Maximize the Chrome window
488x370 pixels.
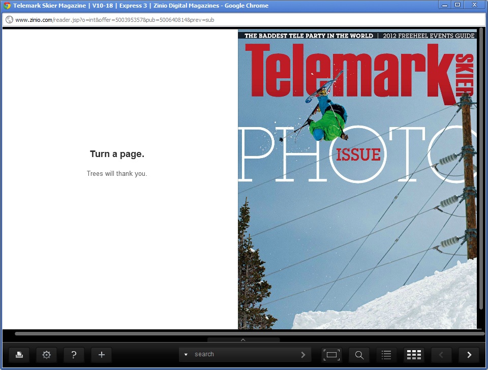(x=457, y=5)
